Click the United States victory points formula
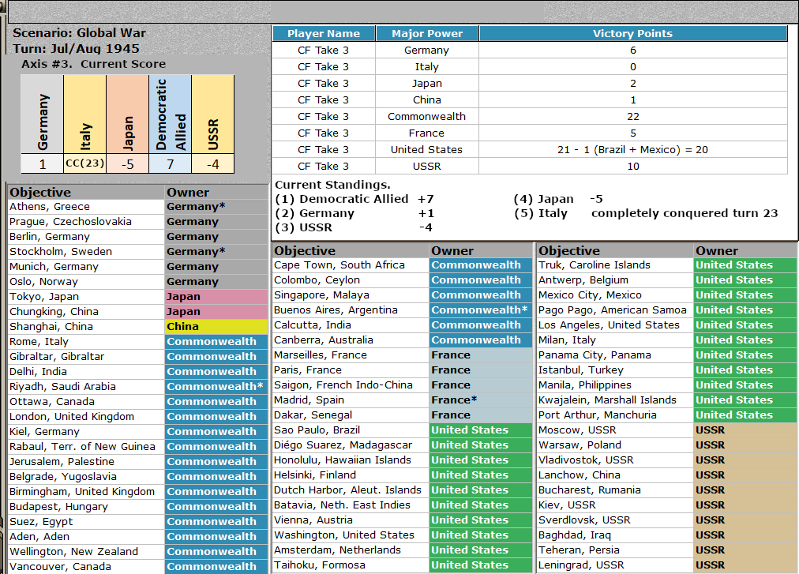The image size is (799, 574). [x=633, y=149]
